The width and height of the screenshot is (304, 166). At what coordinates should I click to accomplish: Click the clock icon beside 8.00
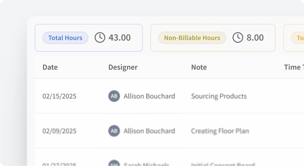click(x=238, y=38)
